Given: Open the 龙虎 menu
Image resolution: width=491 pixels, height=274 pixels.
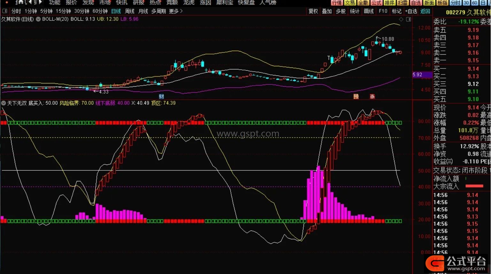Looking at the screenshot, I should [x=189, y=3].
